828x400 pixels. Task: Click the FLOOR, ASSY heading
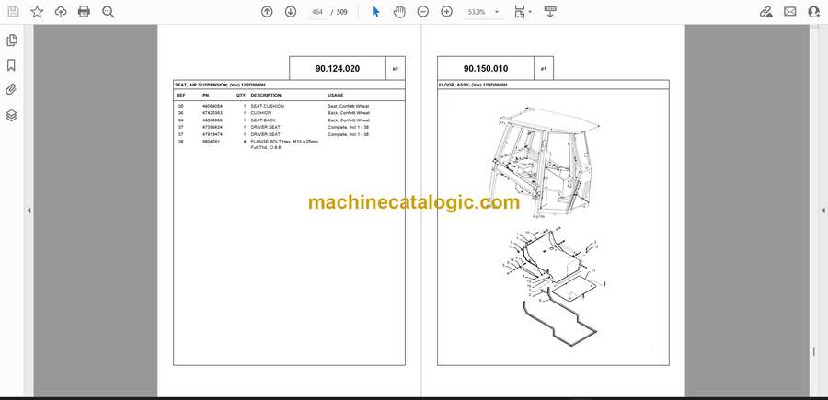point(473,85)
